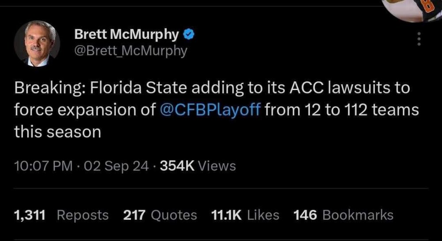Click "this season" at the tweet's end
The height and width of the screenshot is (241, 442).
click(x=57, y=131)
